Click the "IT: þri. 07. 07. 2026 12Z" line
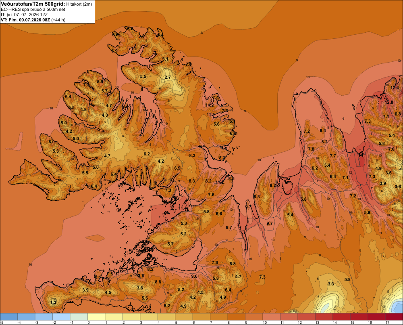This screenshot has height=325, width=403. [24, 15]
